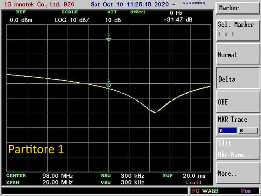Select trace A under MKR Trace
Image resolution: width=261 pixels, height=196 pixels.
pyautogui.click(x=227, y=130)
